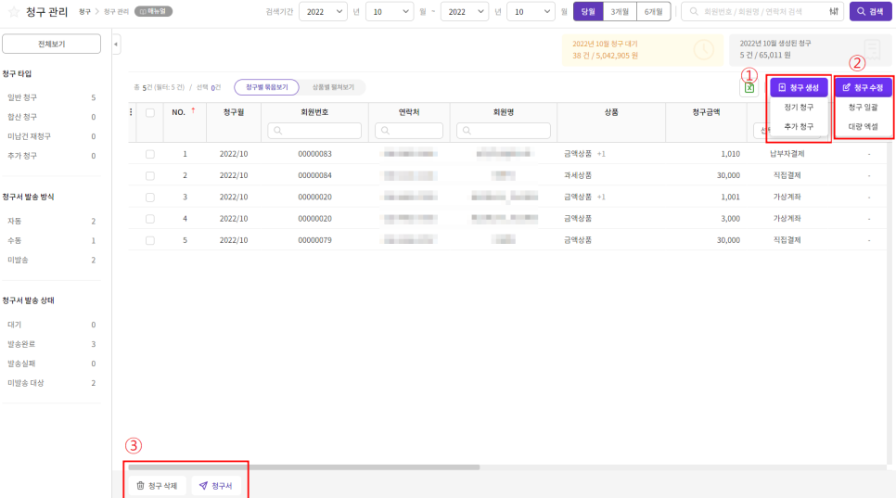The image size is (896, 498).
Task: Open the column options dots icon
Action: point(131,112)
